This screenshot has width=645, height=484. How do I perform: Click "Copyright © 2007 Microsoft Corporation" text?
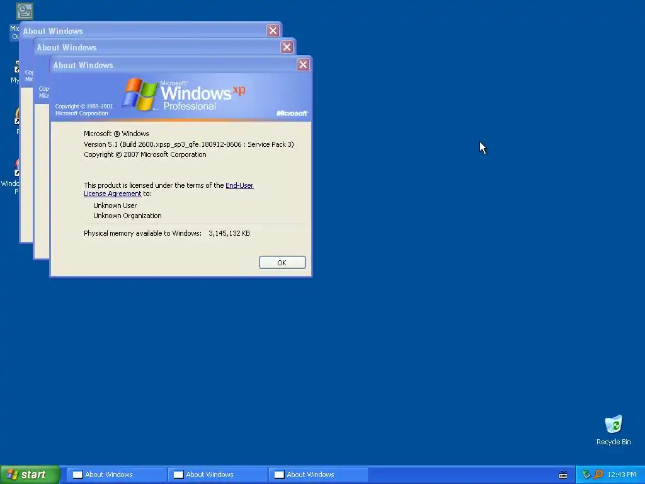pos(145,155)
